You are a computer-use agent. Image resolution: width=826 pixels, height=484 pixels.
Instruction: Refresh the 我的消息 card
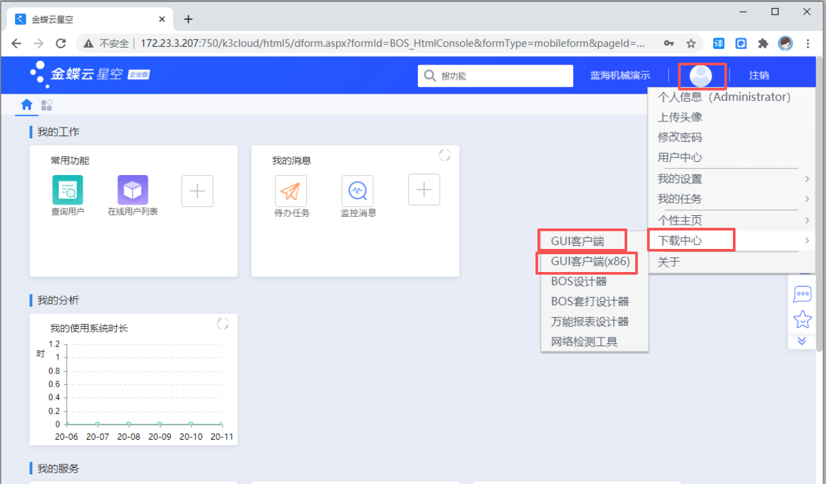(445, 155)
